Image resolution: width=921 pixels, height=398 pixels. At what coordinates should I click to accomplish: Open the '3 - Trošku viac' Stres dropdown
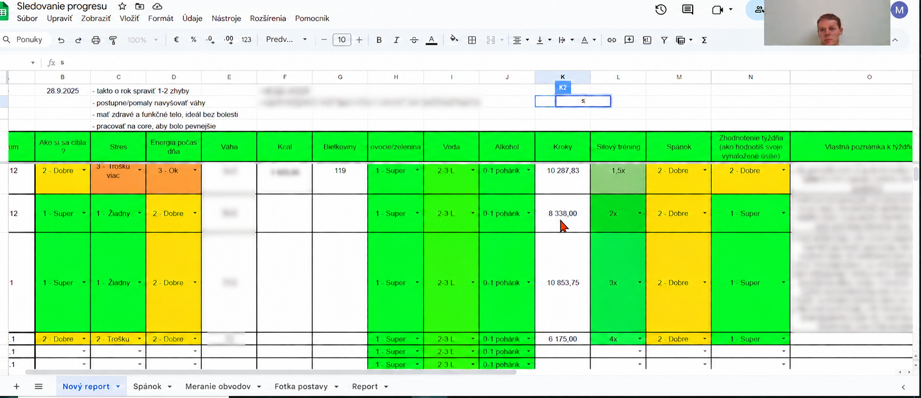pos(140,171)
